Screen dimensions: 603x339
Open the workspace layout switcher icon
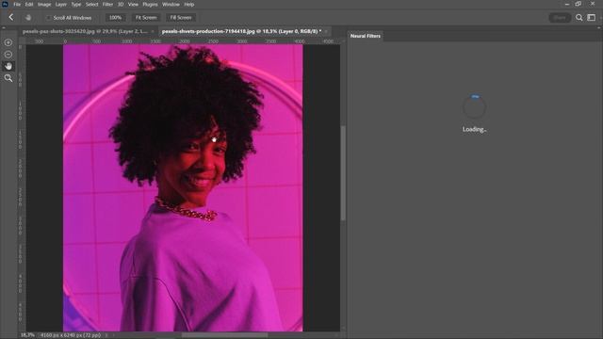coord(592,18)
